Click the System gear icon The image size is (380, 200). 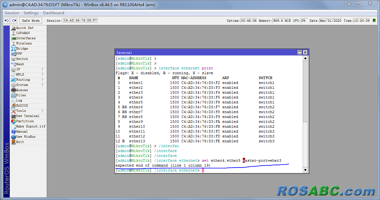(13, 85)
